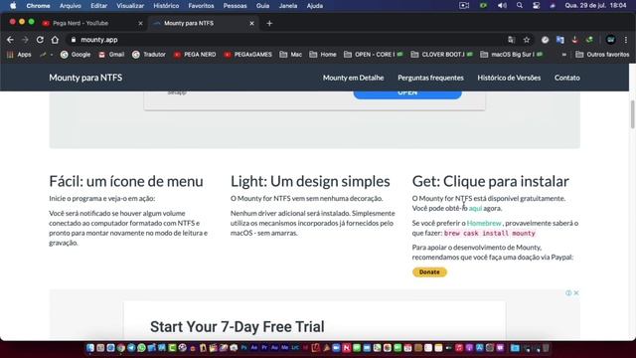The image size is (636, 358).
Task: Click the page vertical scrollbar thumb
Action: click(x=632, y=114)
